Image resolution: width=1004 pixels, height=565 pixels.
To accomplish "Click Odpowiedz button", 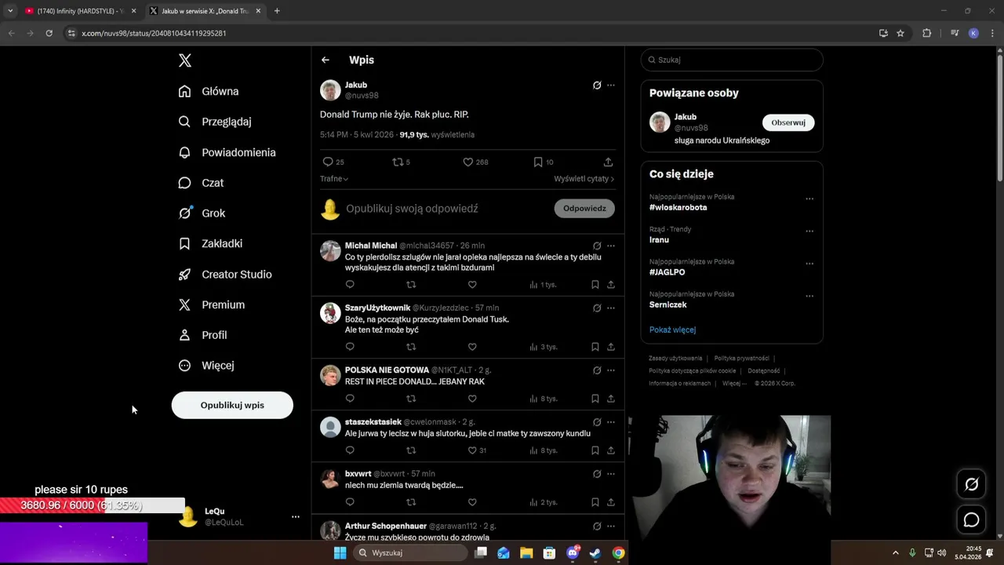I will pos(584,209).
